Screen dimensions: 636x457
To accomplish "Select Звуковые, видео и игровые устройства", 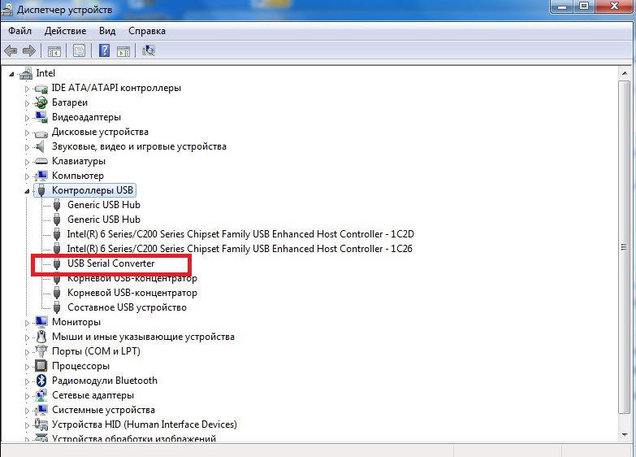I will coord(139,146).
